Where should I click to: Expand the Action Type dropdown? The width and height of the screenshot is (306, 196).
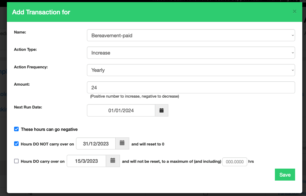coord(191,53)
